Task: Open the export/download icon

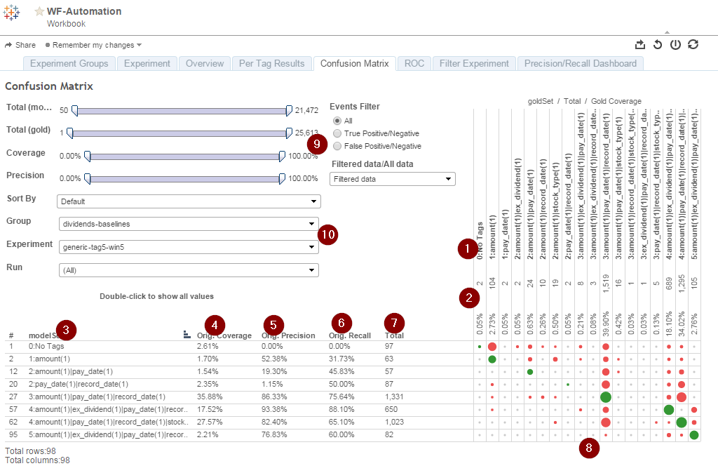Action: click(x=640, y=44)
